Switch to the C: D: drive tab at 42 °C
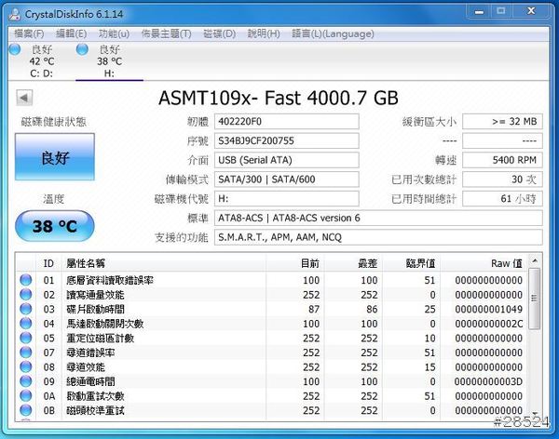559x439 pixels. point(42,61)
